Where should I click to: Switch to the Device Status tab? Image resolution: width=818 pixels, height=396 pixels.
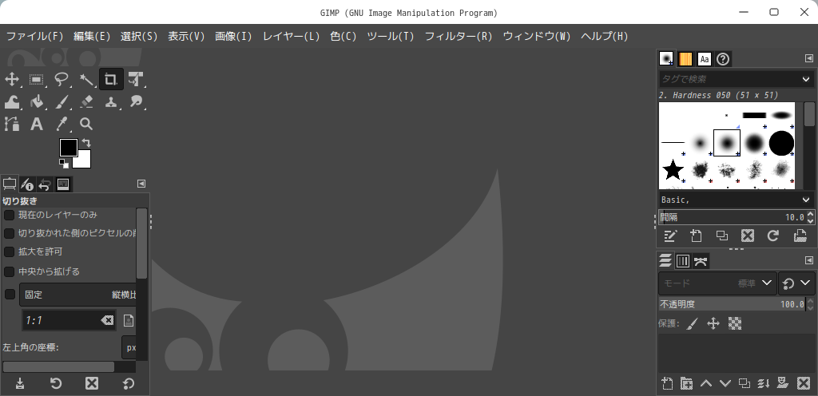(27, 184)
